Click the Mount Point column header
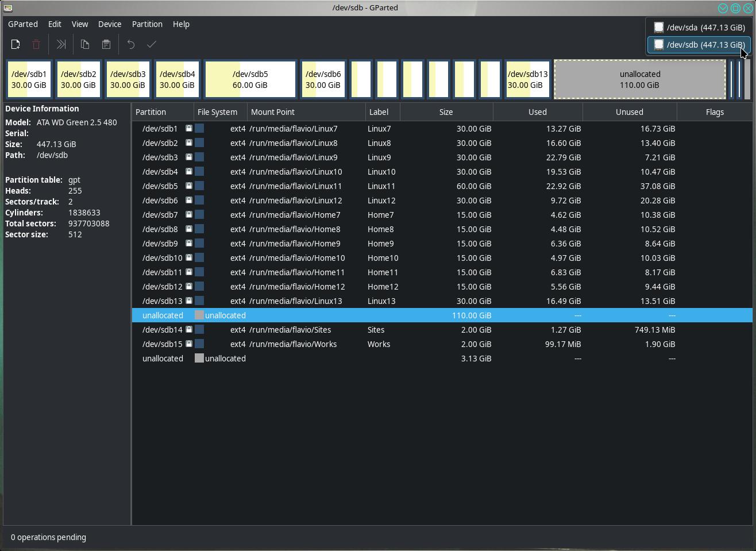The image size is (756, 551). 306,112
